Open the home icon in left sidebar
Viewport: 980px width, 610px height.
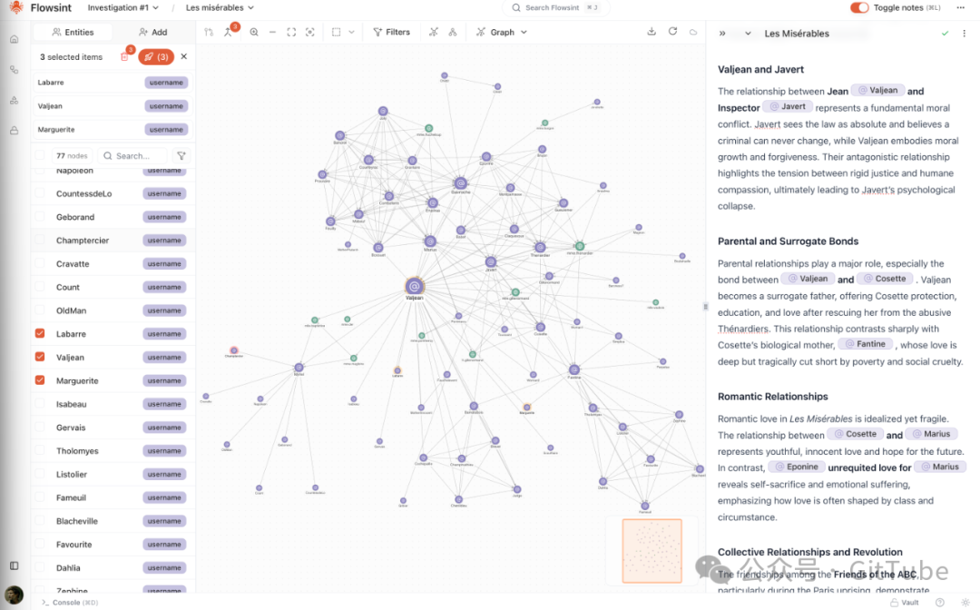pyautogui.click(x=14, y=39)
